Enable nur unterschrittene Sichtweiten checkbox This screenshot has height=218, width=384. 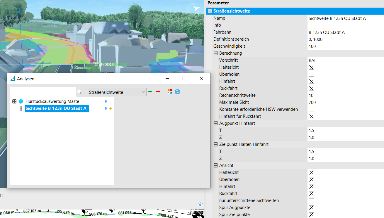(x=311, y=200)
